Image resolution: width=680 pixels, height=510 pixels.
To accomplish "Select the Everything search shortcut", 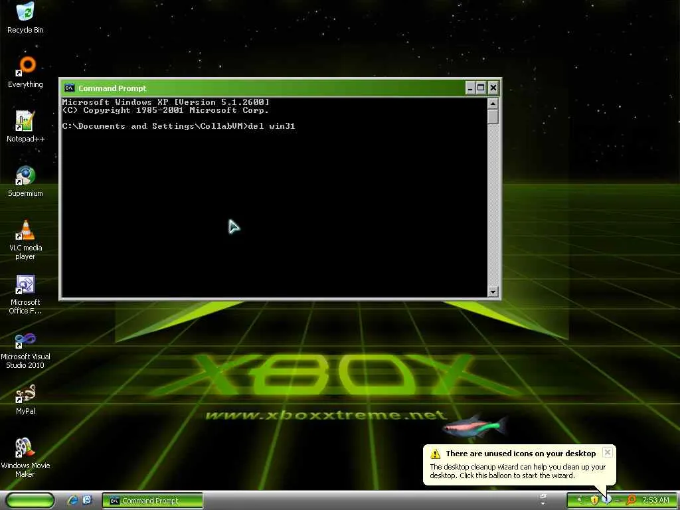I will (x=25, y=72).
